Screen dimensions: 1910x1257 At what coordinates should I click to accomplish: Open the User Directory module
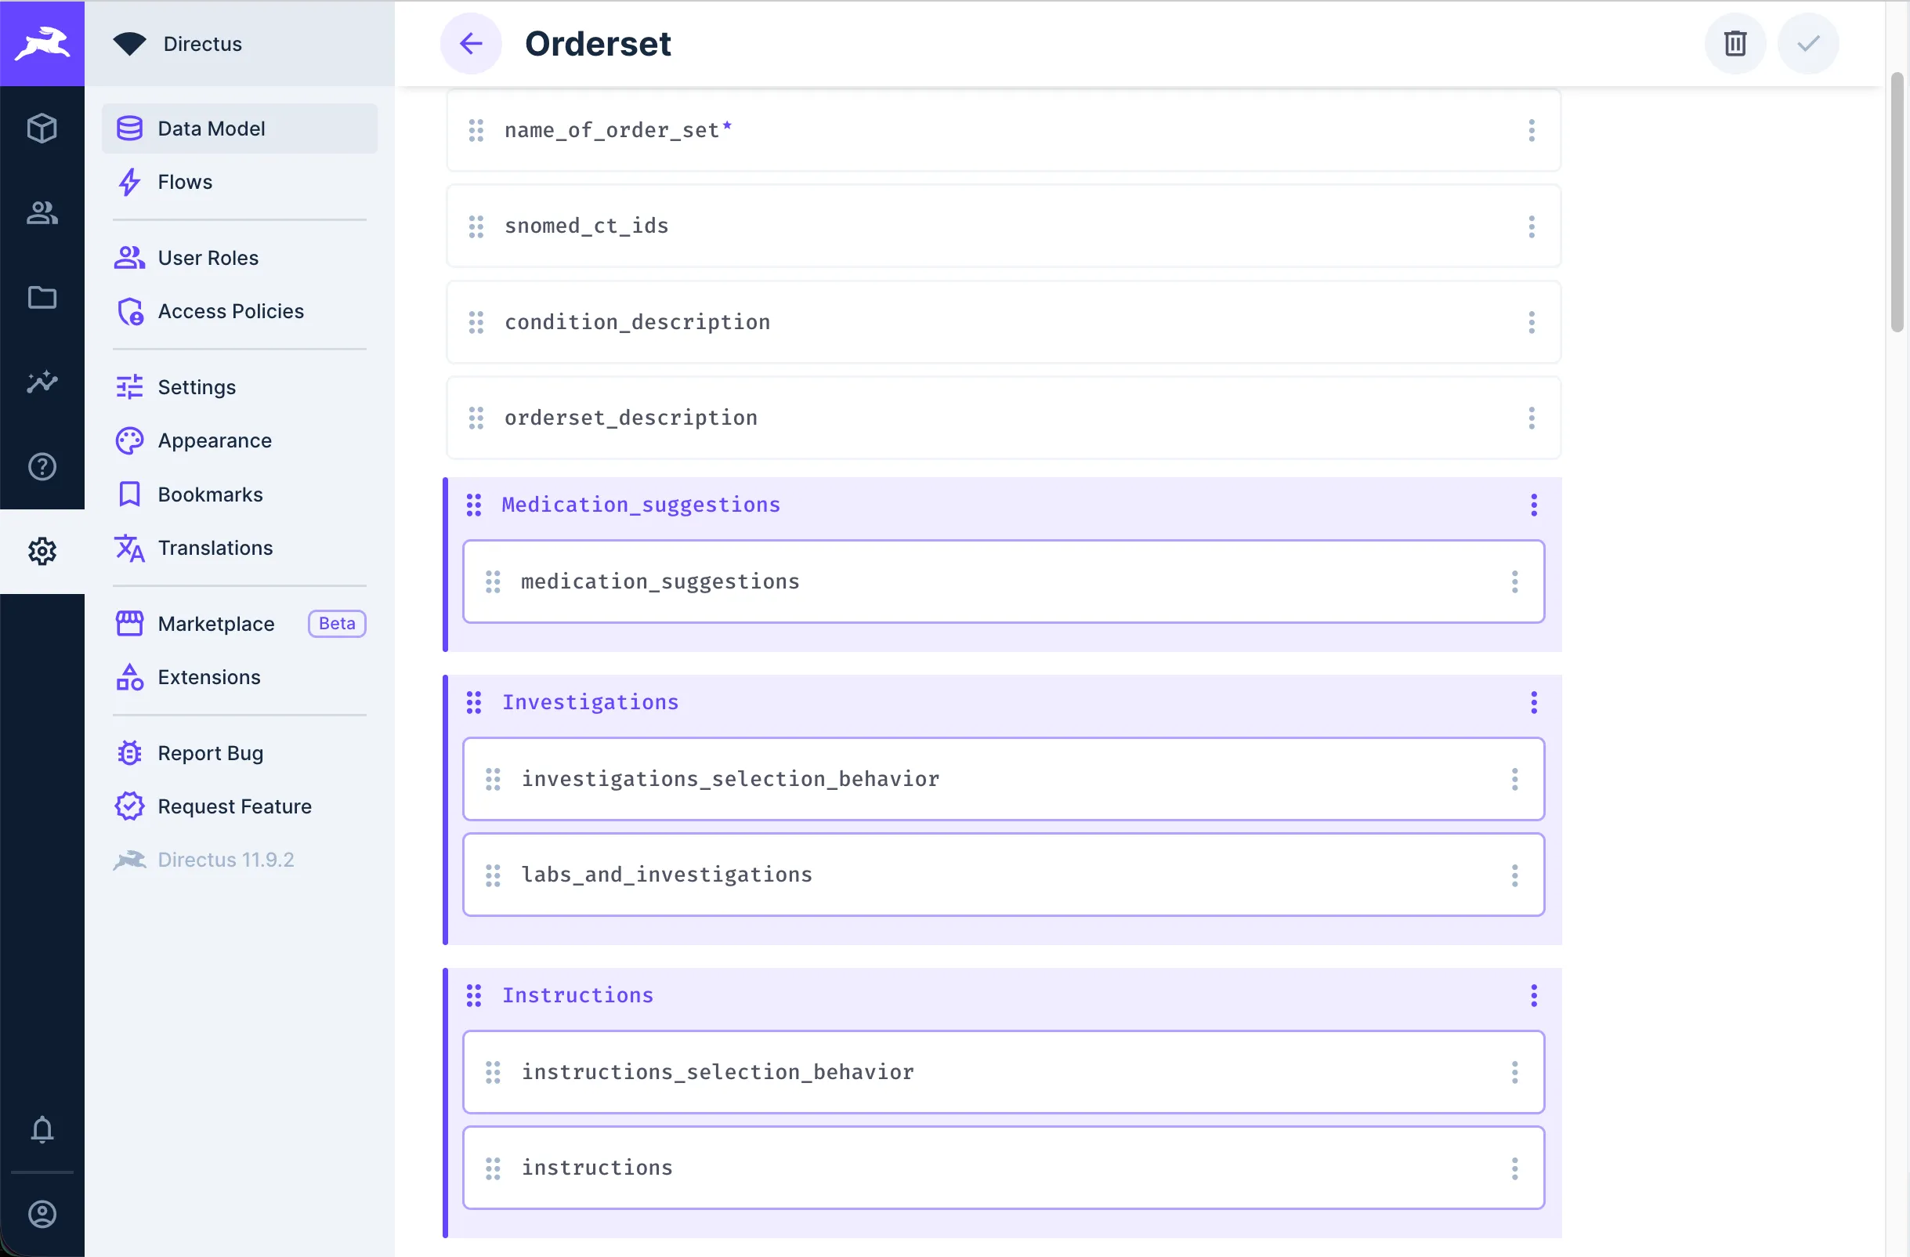(42, 212)
